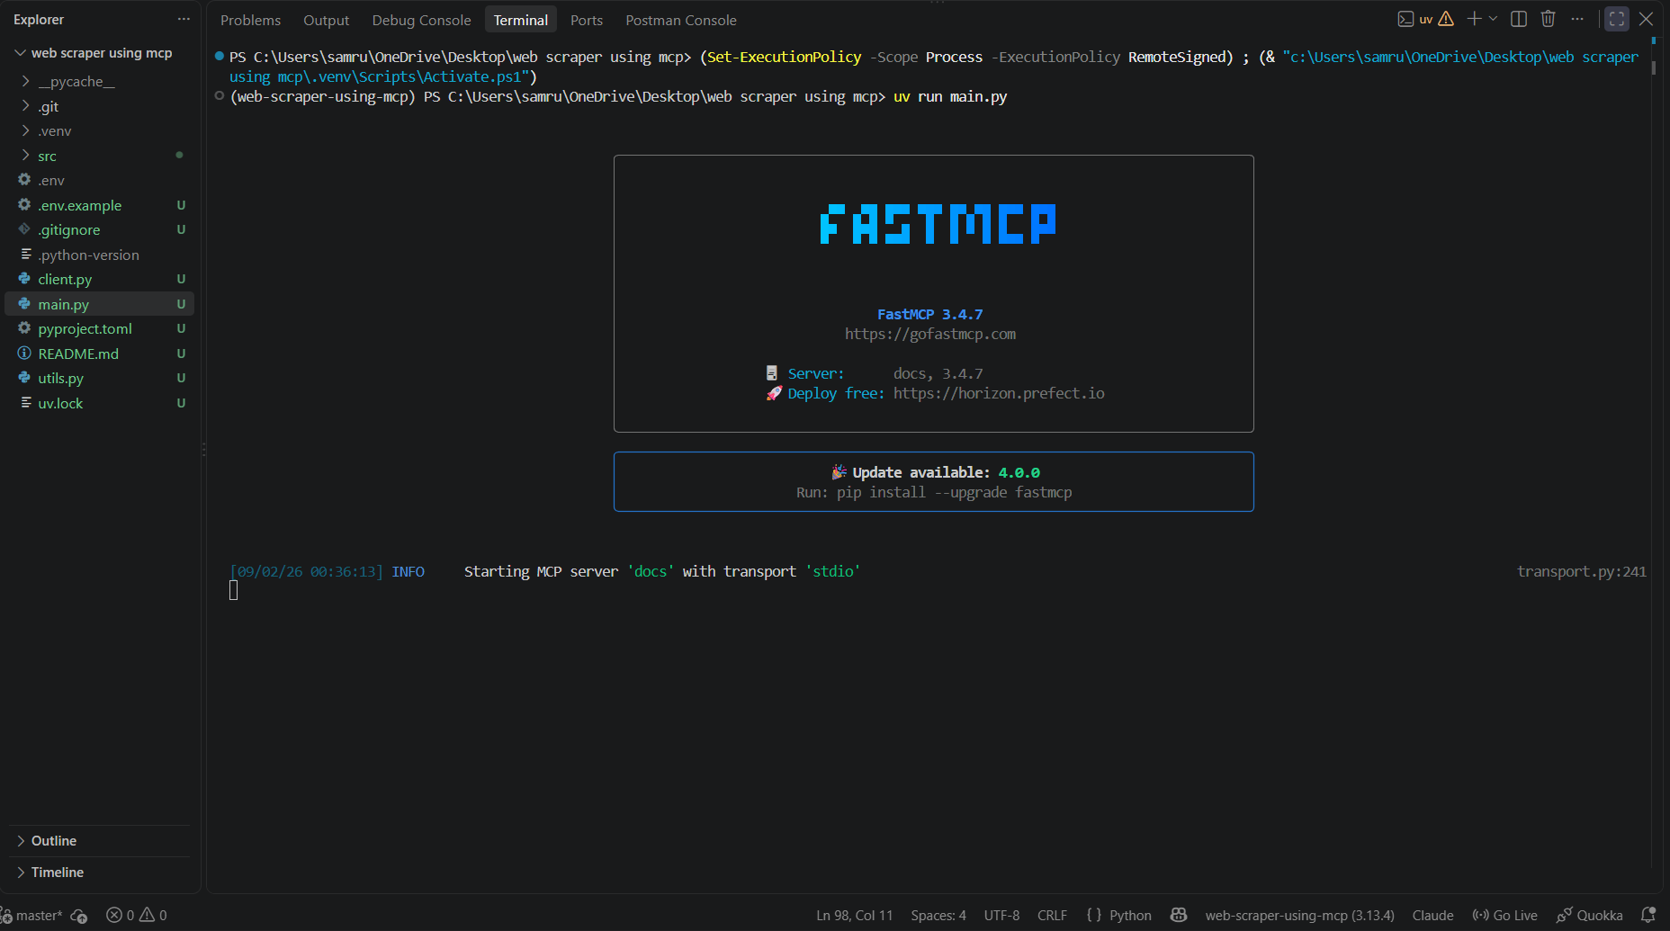Click the curly braces icon beside Python
The height and width of the screenshot is (931, 1670).
point(1094,916)
